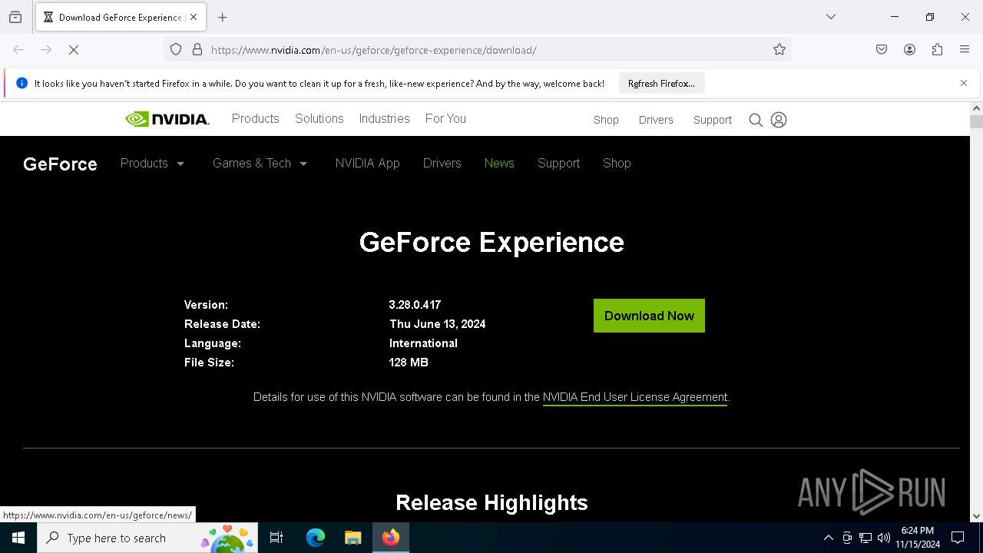
Task: Expand the GeForce Products dropdown
Action: (x=152, y=163)
